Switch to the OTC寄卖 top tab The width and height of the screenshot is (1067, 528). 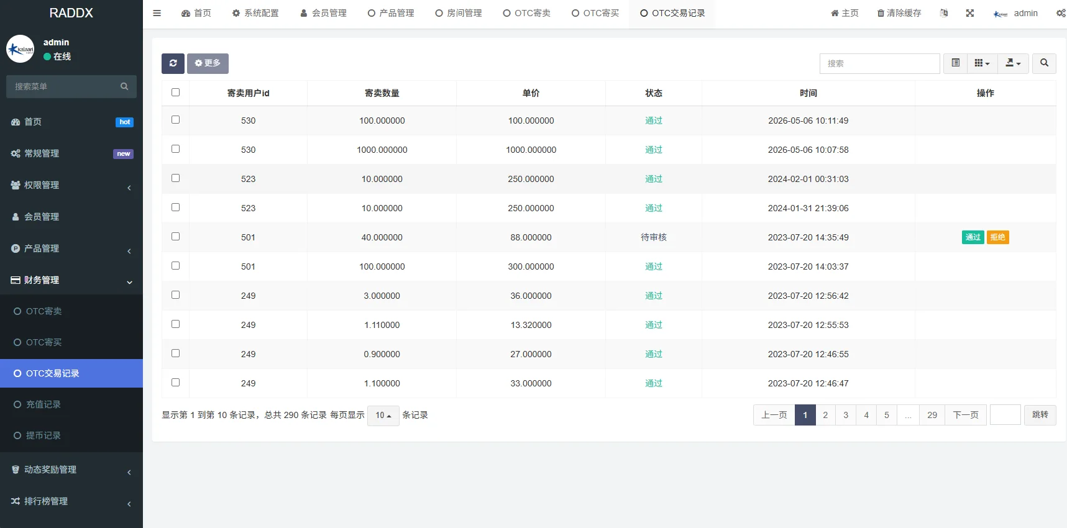tap(527, 13)
